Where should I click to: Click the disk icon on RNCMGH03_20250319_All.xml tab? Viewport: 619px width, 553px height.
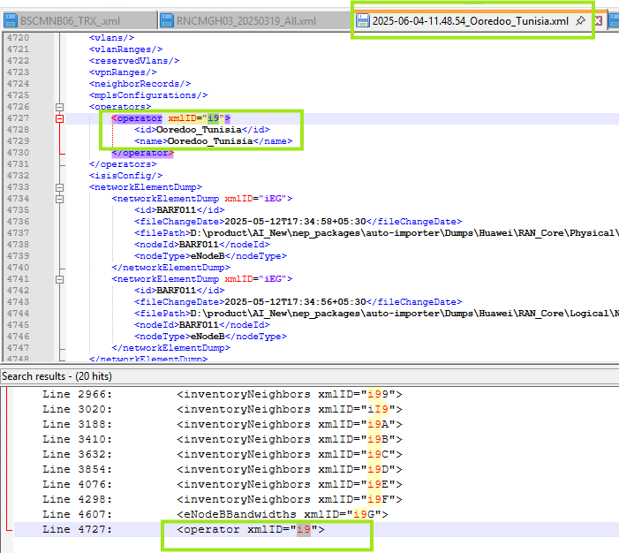pos(166,20)
